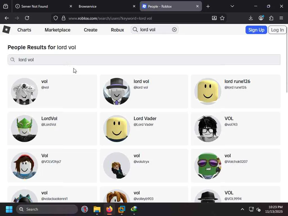Go back with the browser back arrow
This screenshot has width=288, height=216.
(7, 18)
